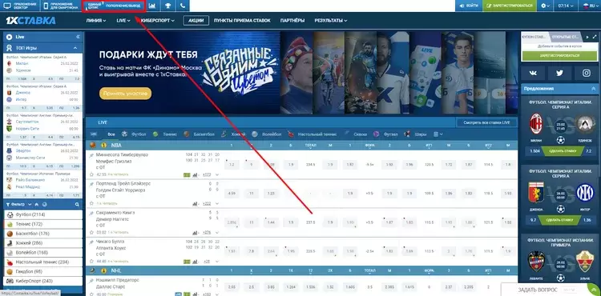Collapse the Live sidebar with double-arrow icon
Viewport: 601px width, 296px height.
click(78, 37)
